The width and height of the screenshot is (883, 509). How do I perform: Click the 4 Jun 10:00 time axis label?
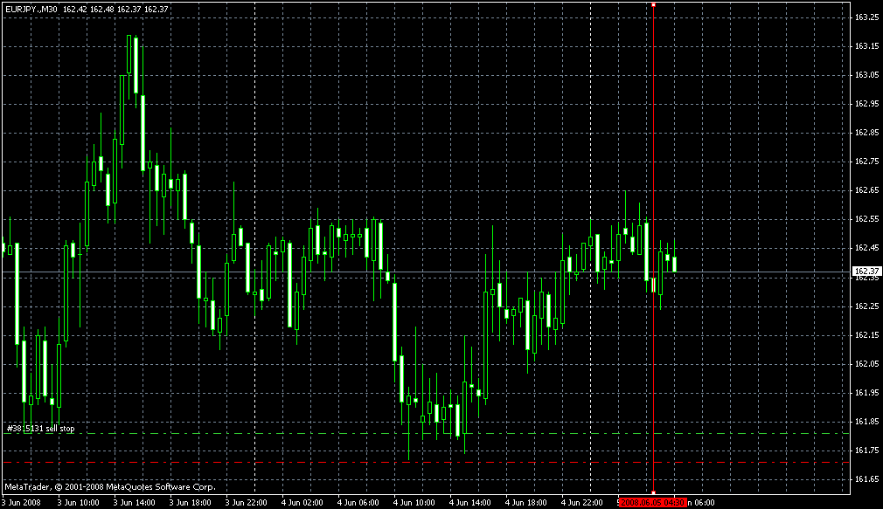(414, 502)
